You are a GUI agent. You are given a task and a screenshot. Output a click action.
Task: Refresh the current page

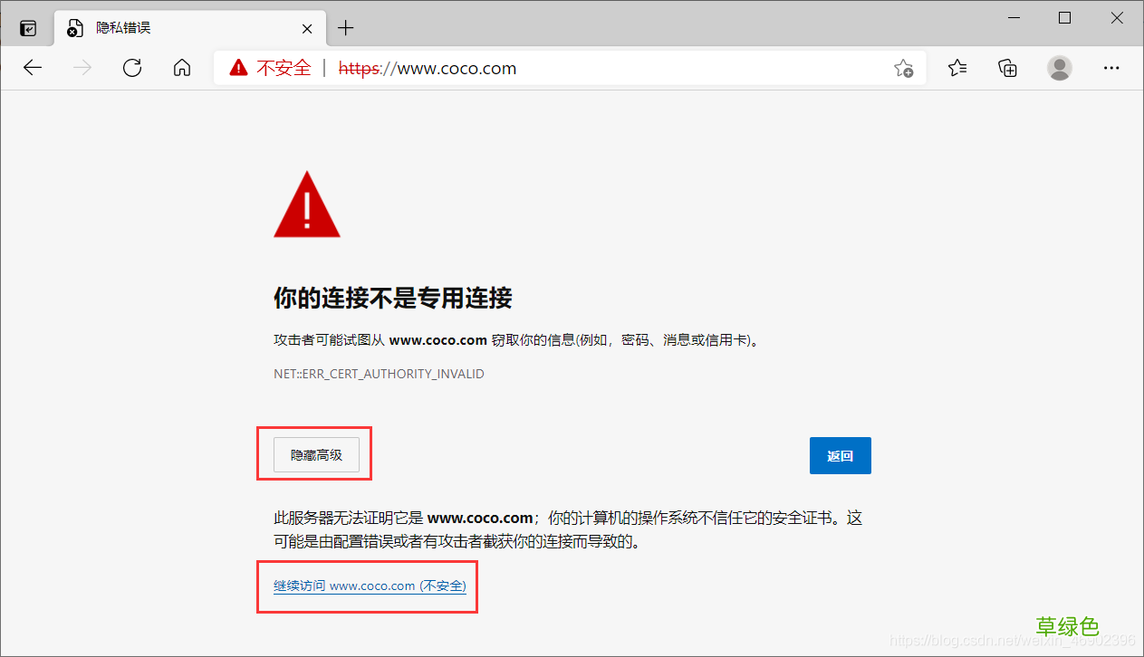pyautogui.click(x=132, y=67)
